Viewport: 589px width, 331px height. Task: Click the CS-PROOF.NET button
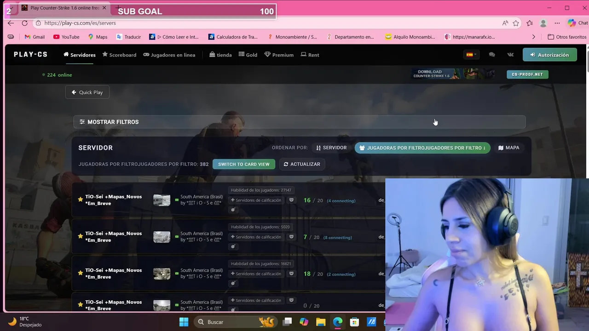[x=527, y=74]
